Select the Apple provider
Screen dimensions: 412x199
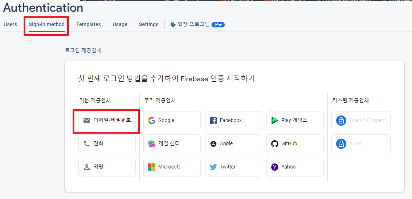click(x=233, y=143)
